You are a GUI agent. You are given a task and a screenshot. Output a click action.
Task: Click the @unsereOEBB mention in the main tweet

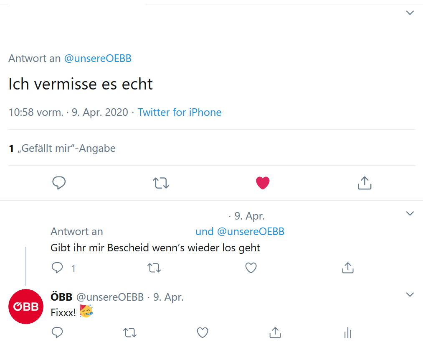pyautogui.click(x=98, y=59)
